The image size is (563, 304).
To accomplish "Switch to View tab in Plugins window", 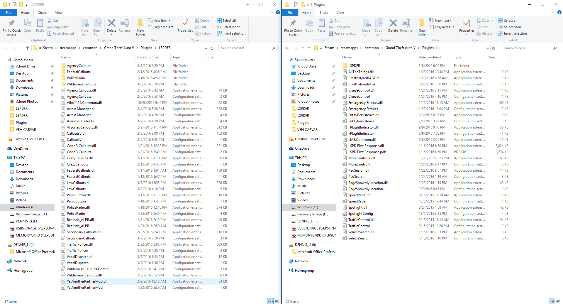I will 340,13.
